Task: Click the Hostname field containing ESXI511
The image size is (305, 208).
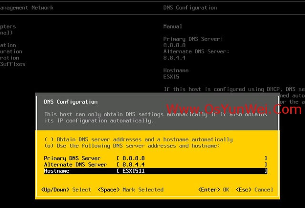Action: 191,171
